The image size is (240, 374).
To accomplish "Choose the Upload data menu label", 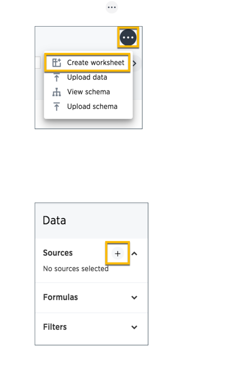I will pyautogui.click(x=87, y=77).
